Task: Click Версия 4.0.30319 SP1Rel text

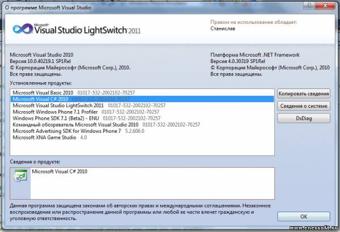Action: tap(237, 61)
